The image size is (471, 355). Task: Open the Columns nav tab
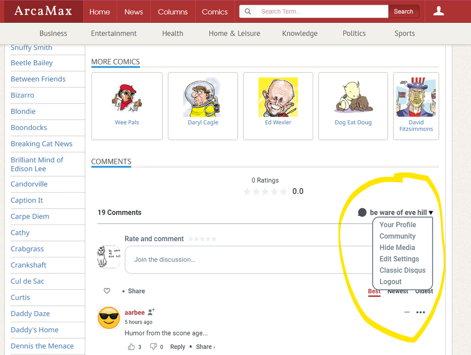[x=173, y=12]
